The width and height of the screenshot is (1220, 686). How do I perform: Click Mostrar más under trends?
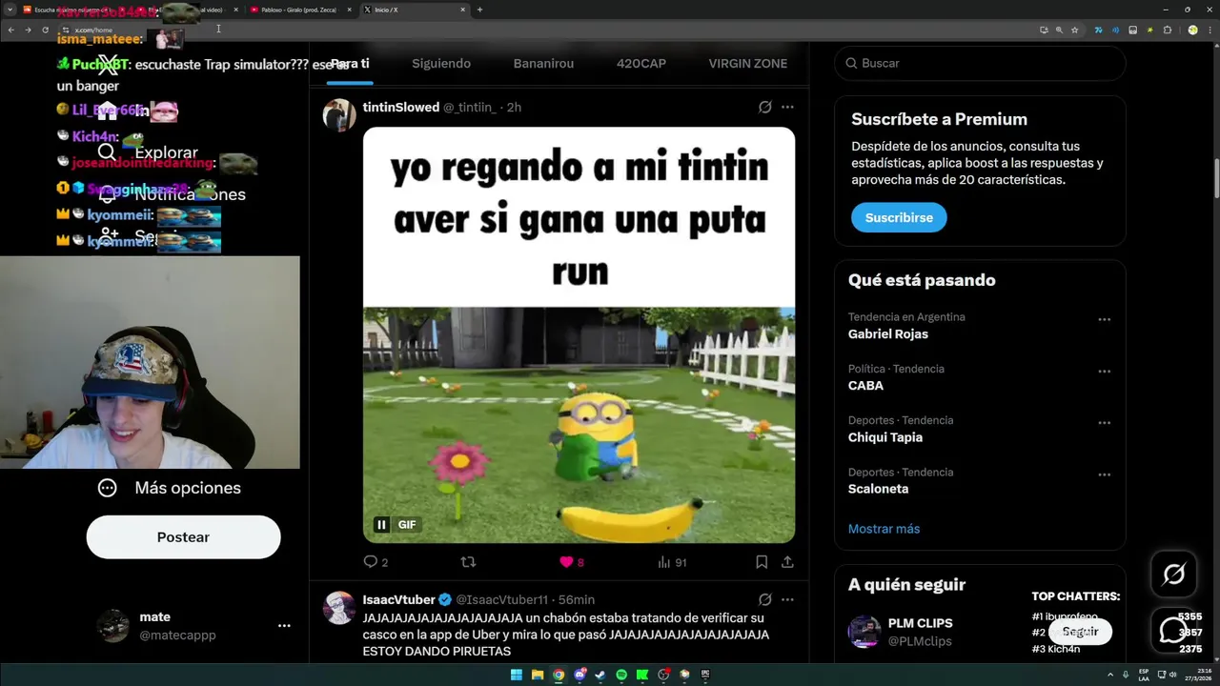884,529
